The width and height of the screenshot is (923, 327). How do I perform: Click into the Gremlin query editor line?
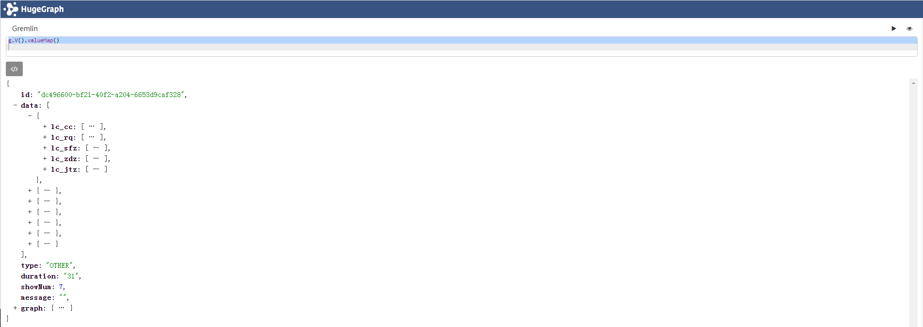[x=461, y=40]
